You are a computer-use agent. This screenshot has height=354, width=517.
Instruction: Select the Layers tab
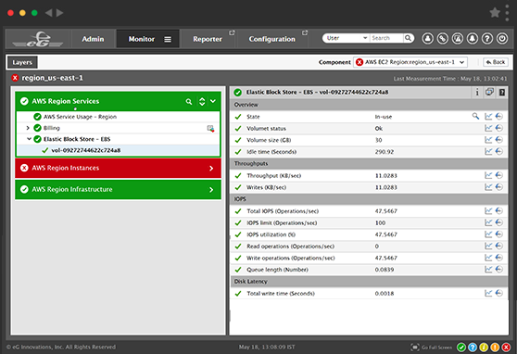tap(22, 62)
